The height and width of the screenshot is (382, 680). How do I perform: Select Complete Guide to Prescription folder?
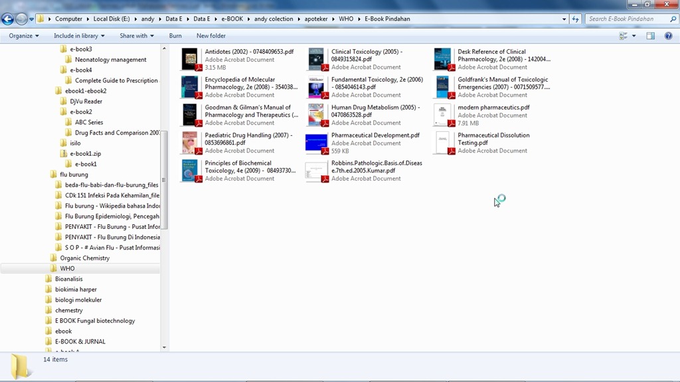click(116, 80)
